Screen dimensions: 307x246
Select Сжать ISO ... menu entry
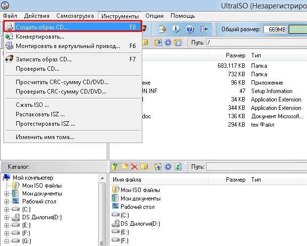(73, 105)
